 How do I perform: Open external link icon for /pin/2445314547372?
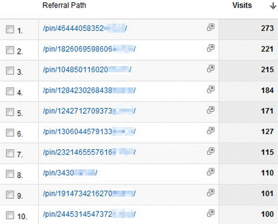[211, 213]
